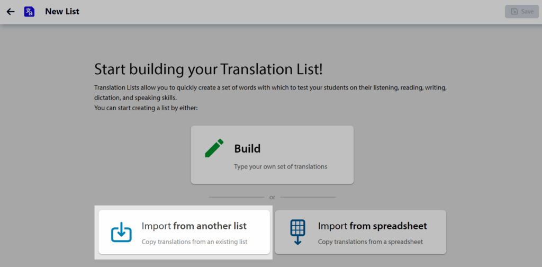
Task: Click the spreadsheet grid arrow icon
Action: click(297, 232)
